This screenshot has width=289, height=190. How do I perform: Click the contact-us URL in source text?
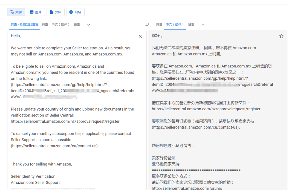tap(55, 146)
